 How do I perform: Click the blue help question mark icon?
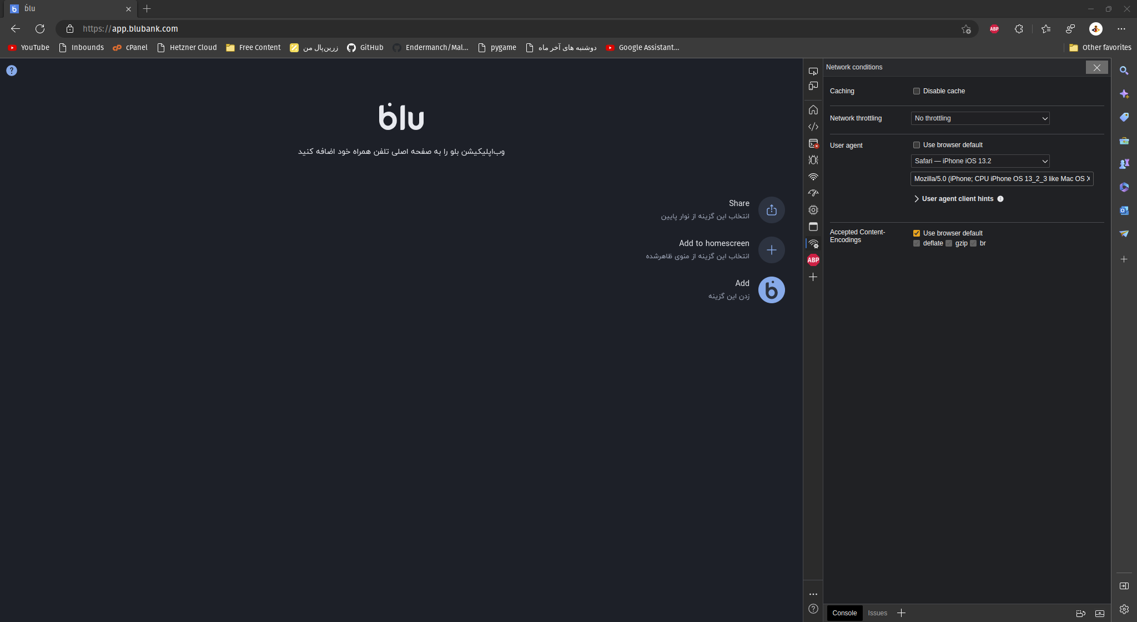(x=12, y=71)
